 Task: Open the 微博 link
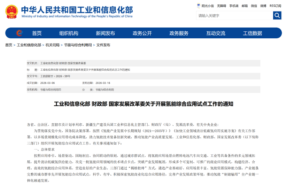[x=263, y=6]
